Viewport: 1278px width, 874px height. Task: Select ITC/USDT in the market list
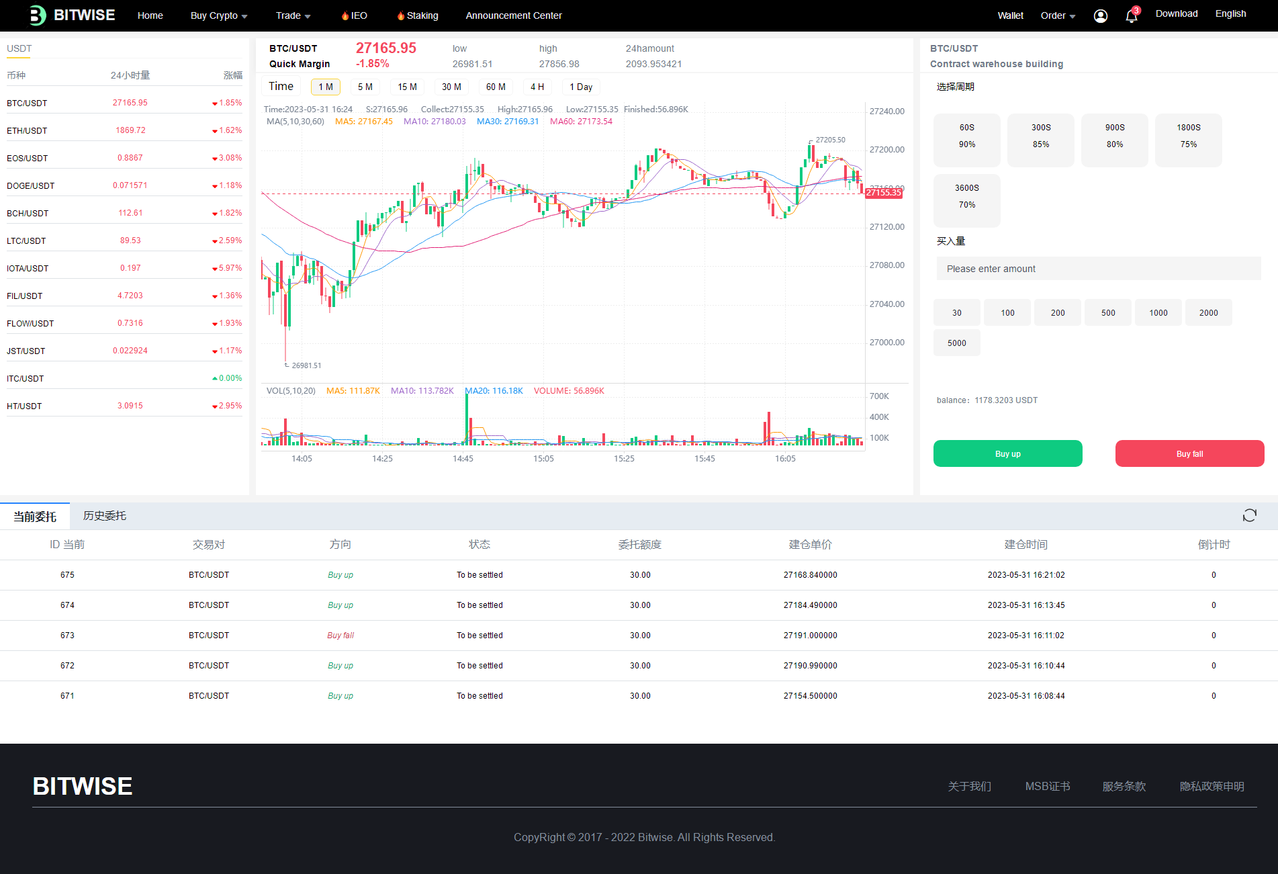click(124, 378)
